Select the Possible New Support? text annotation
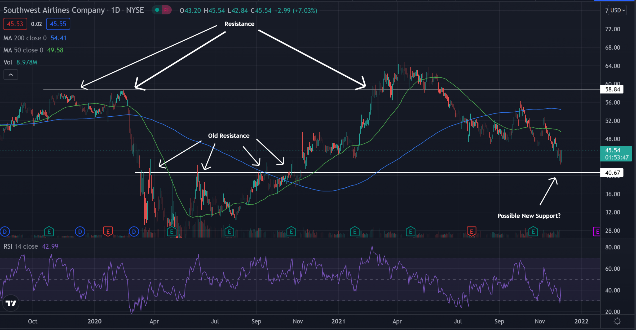The height and width of the screenshot is (330, 636). [529, 216]
